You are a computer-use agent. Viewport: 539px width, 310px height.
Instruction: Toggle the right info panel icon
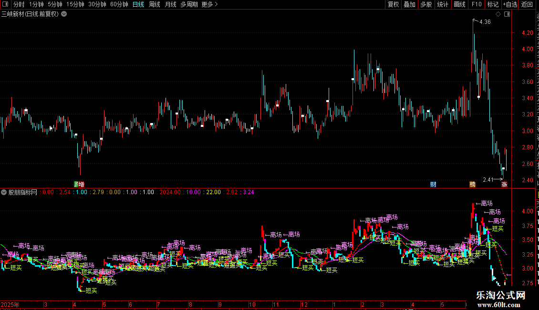(507, 14)
